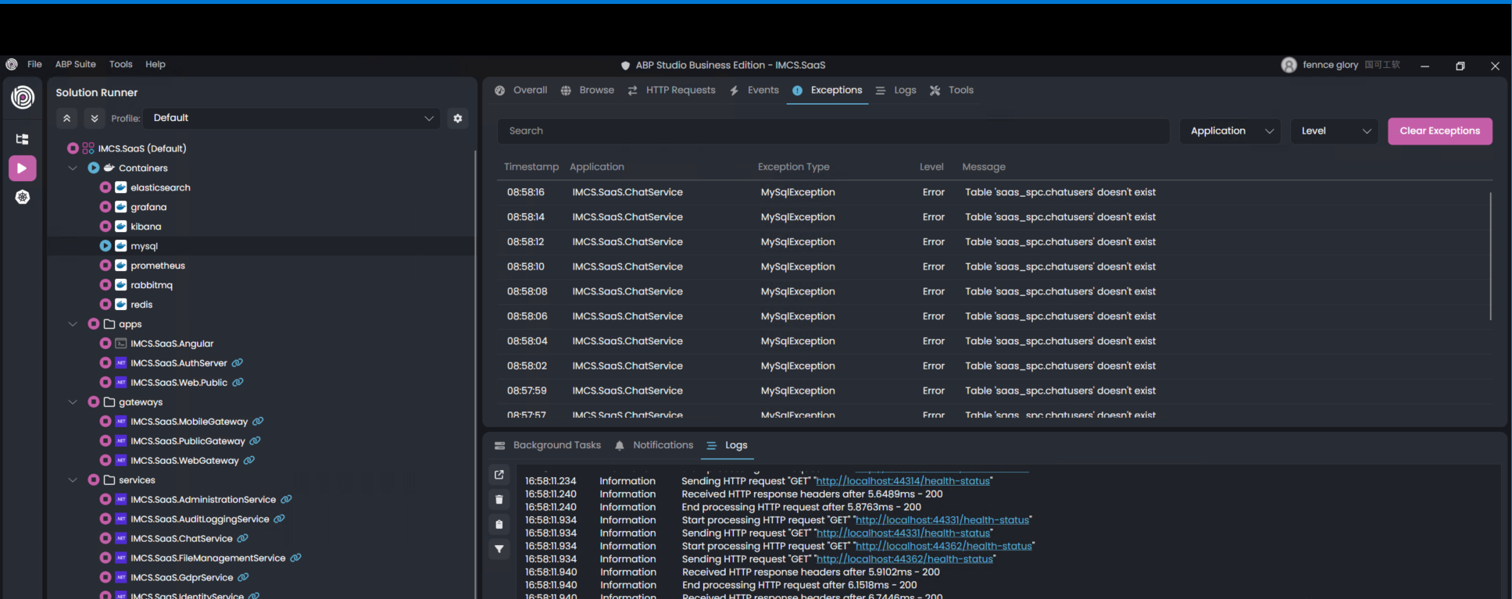1512x599 pixels.
Task: Open profile settings gear icon
Action: (x=458, y=118)
